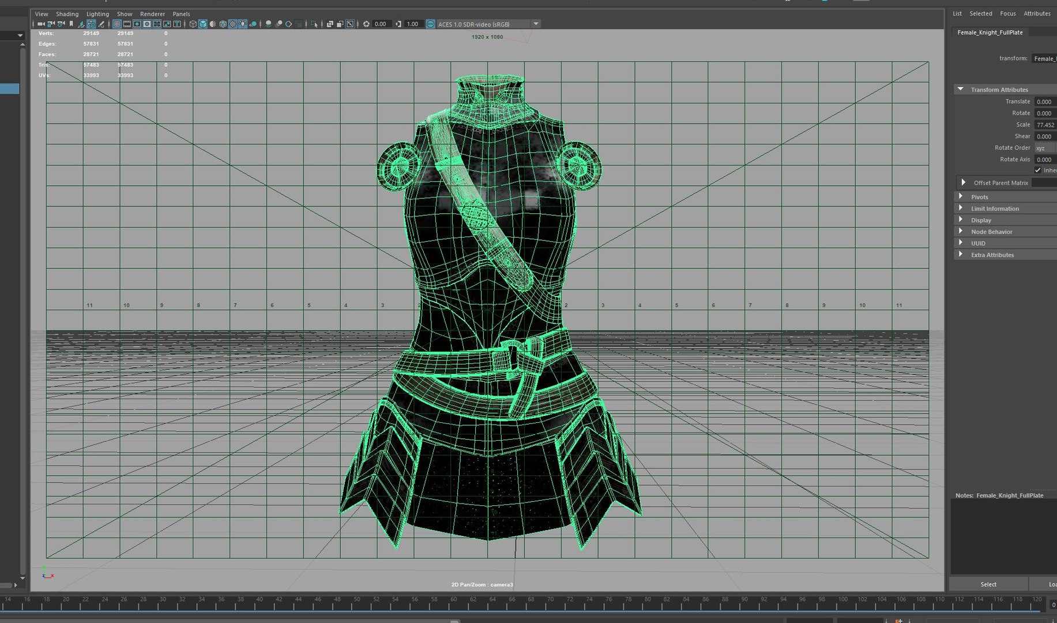Toggle the Use All Lights bulb icon
The image size is (1057, 623).
click(243, 24)
